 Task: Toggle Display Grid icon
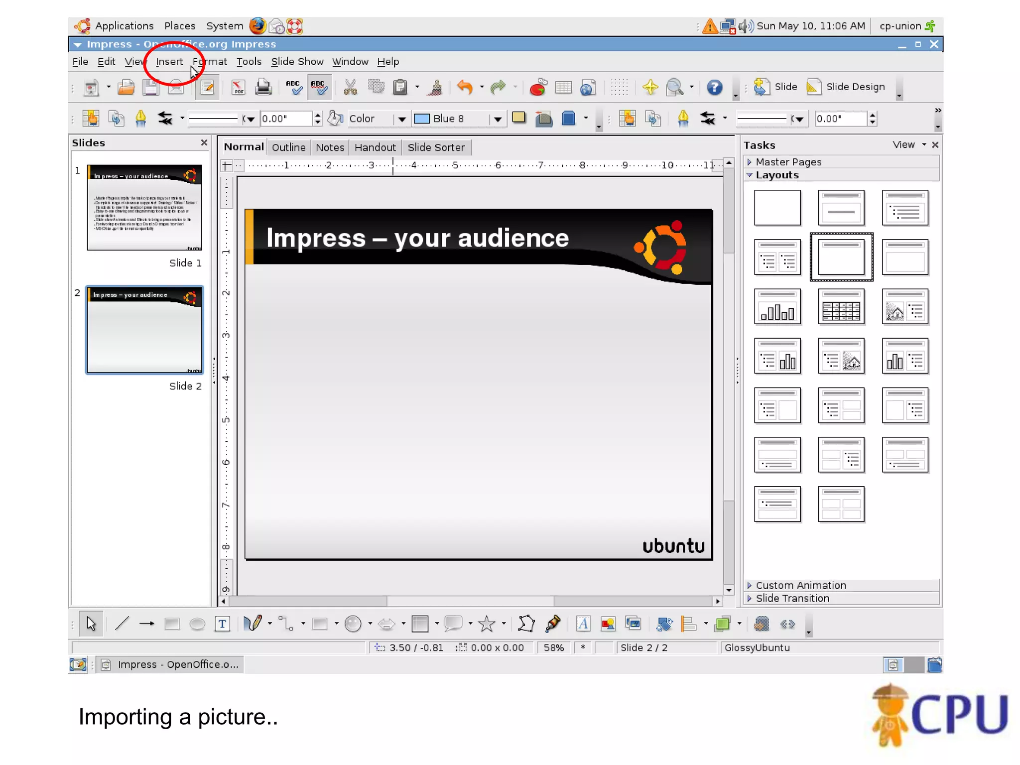pos(619,87)
